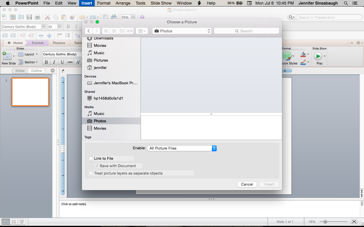Apply Strikethrough formatting in ribbon
The height and width of the screenshot is (227, 364).
coord(70,62)
